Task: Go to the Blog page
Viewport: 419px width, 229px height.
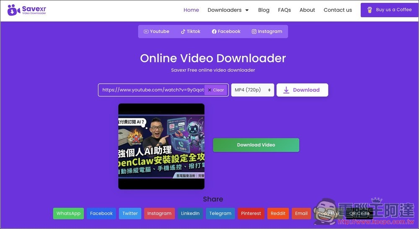Action: (264, 10)
